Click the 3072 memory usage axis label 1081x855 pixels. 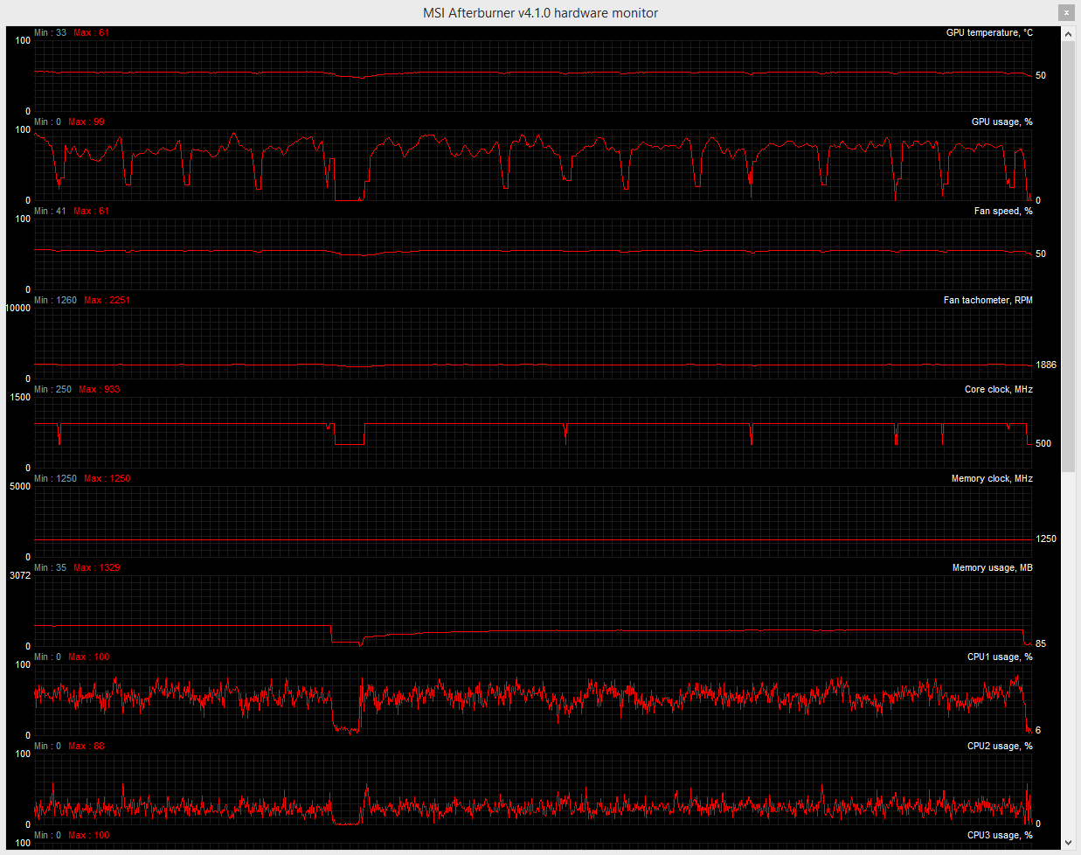[x=19, y=575]
